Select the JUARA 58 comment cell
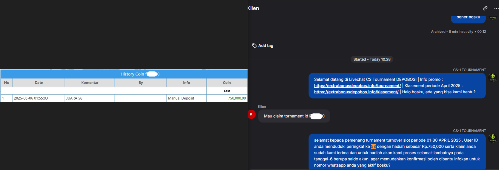Image resolution: width=499 pixels, height=170 pixels. click(x=90, y=98)
